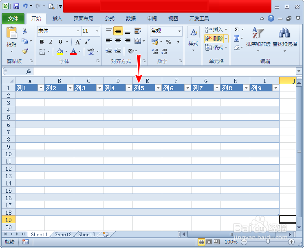Open the font size dropdown showing 11
The height and width of the screenshot is (248, 304).
pyautogui.click(x=97, y=31)
